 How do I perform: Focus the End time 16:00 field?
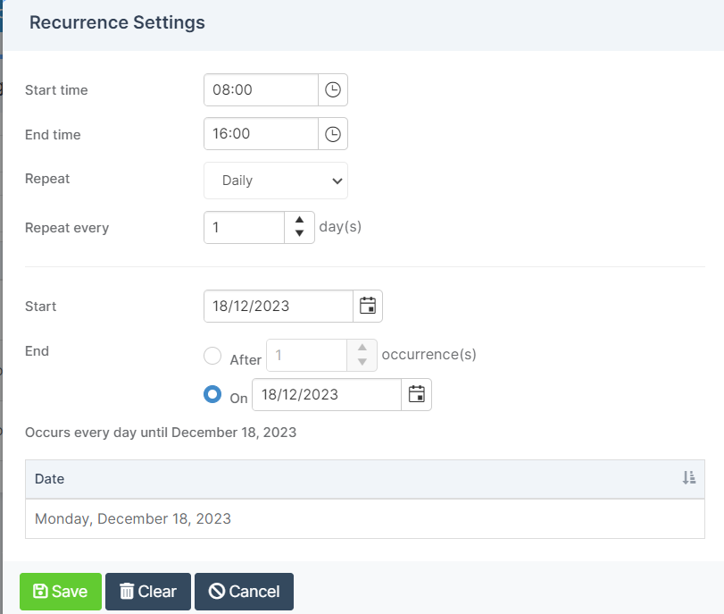pyautogui.click(x=261, y=134)
